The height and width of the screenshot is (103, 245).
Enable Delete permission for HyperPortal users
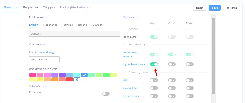[190, 64]
